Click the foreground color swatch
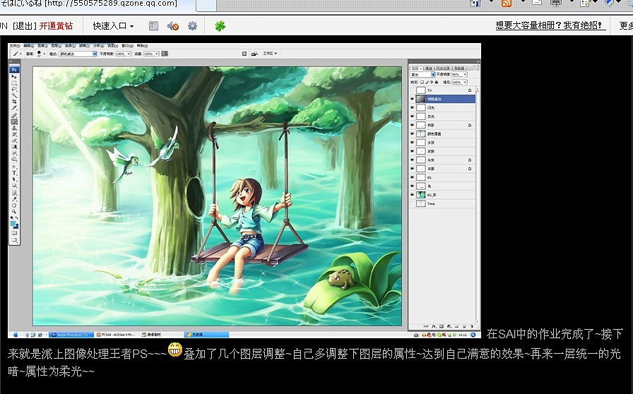633x394 pixels. click(x=13, y=222)
